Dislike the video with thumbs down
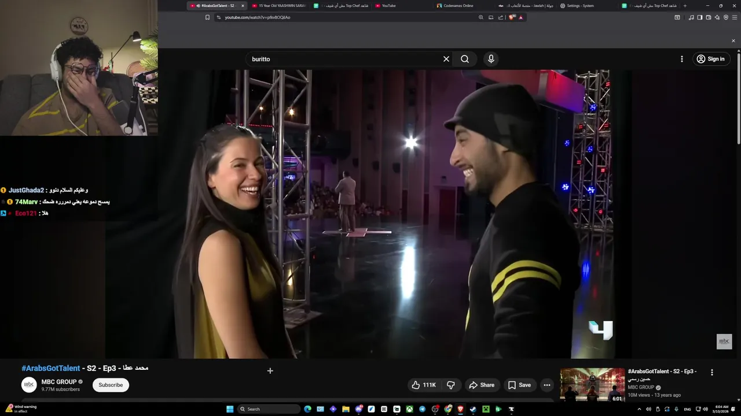Image resolution: width=741 pixels, height=416 pixels. pos(451,385)
